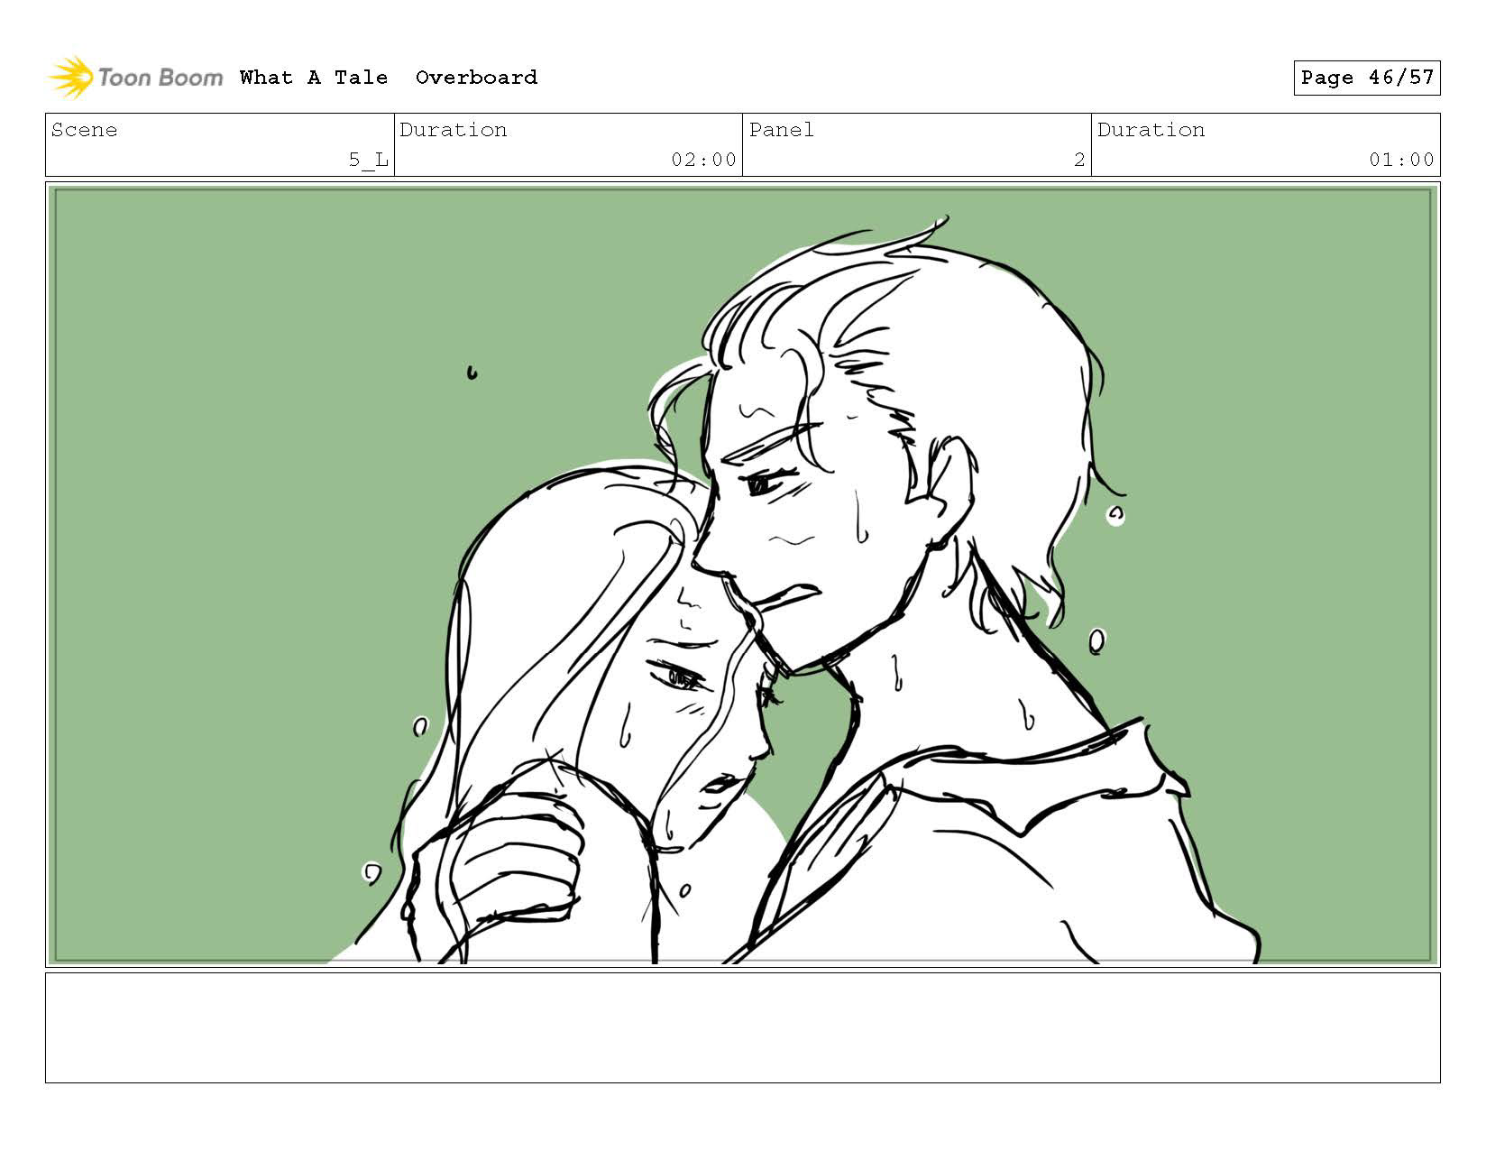Click the scene value '5_L'
Viewport: 1486px width, 1151px height.
[368, 161]
